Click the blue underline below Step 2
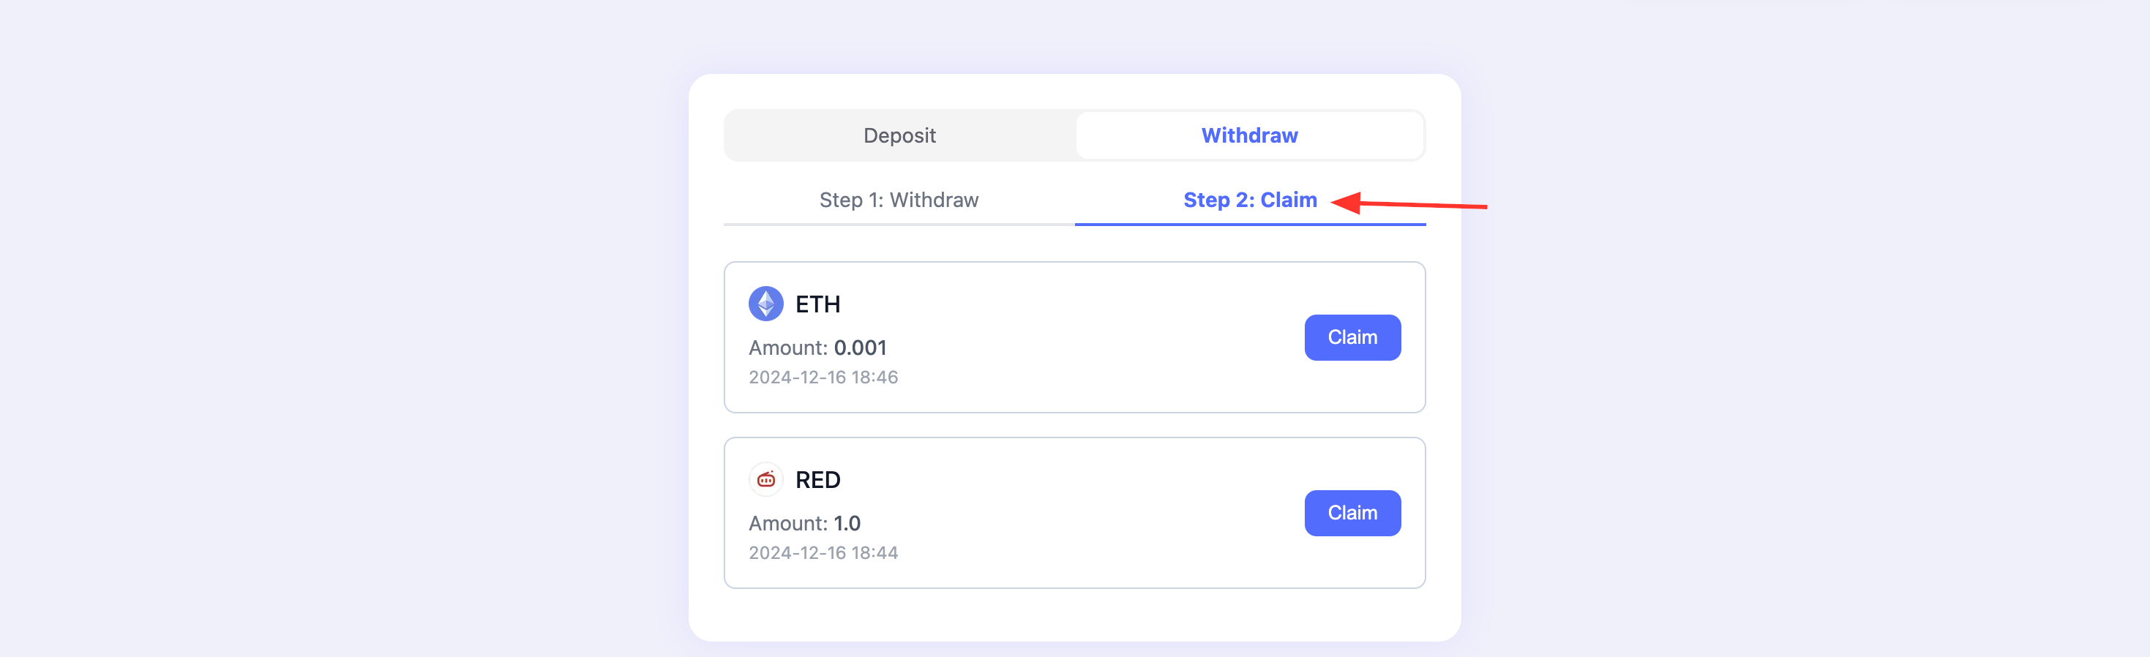 (1249, 224)
